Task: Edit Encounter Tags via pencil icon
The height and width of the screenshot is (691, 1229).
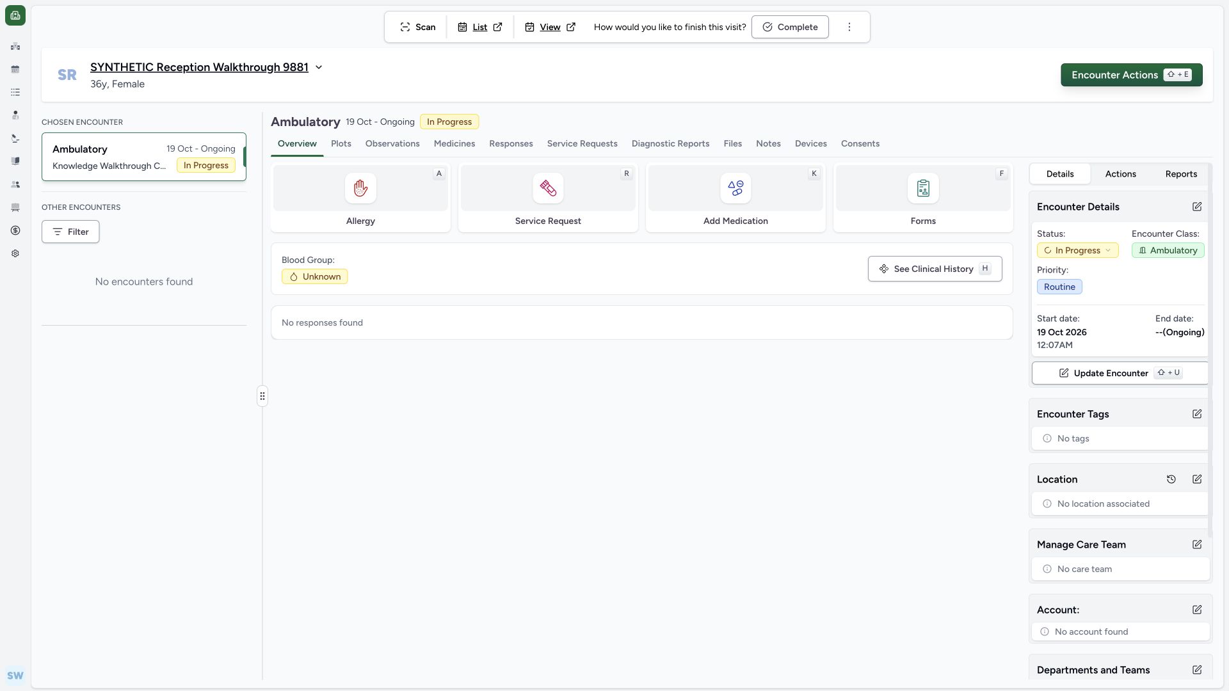Action: click(x=1197, y=414)
